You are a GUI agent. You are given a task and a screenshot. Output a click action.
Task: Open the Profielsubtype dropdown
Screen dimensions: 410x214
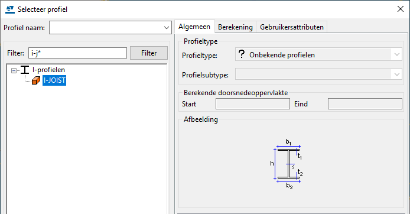click(396, 74)
